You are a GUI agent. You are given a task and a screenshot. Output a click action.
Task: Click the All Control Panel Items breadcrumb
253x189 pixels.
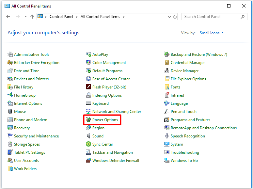(100, 17)
